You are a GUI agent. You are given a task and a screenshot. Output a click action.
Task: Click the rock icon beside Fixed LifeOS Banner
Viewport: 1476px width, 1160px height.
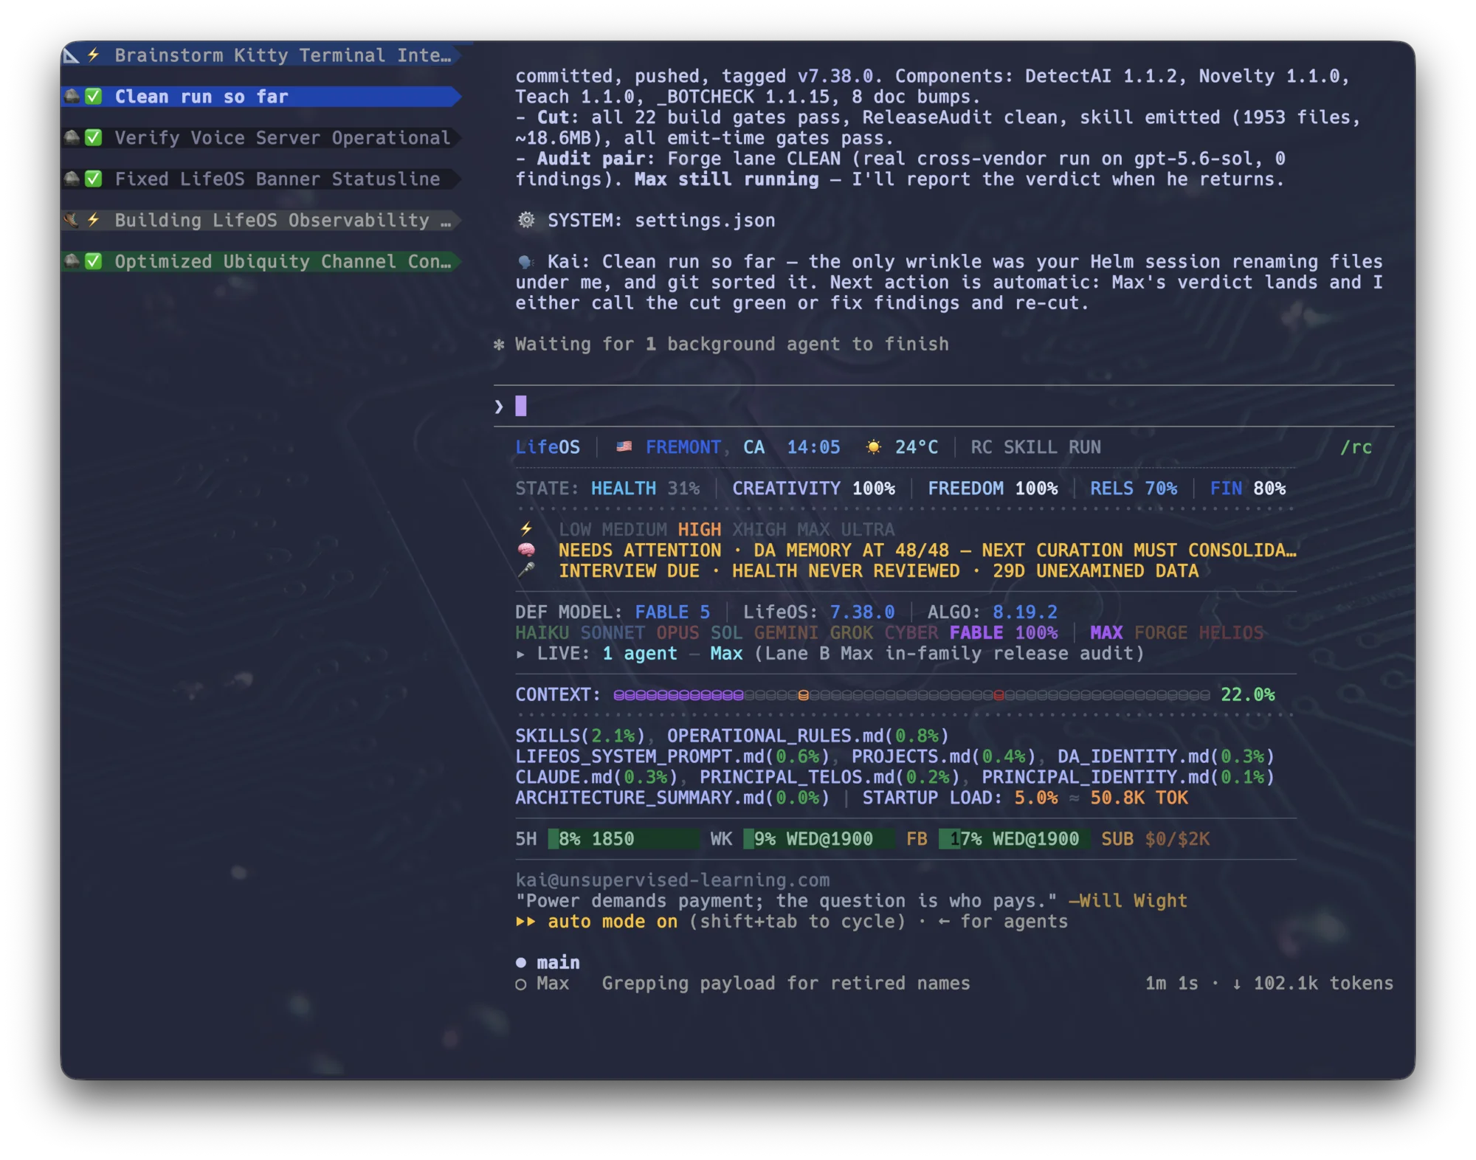(x=72, y=179)
